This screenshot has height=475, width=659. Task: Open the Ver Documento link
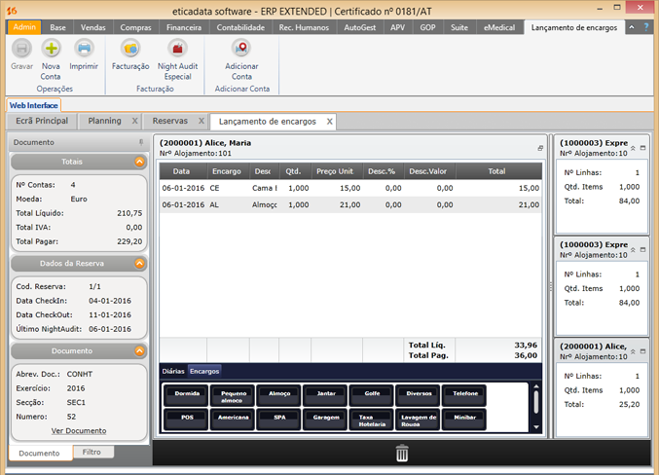pyautogui.click(x=79, y=430)
